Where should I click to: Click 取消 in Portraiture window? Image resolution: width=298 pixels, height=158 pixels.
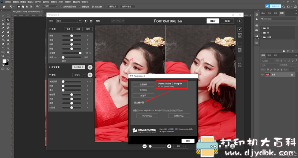tap(227, 21)
